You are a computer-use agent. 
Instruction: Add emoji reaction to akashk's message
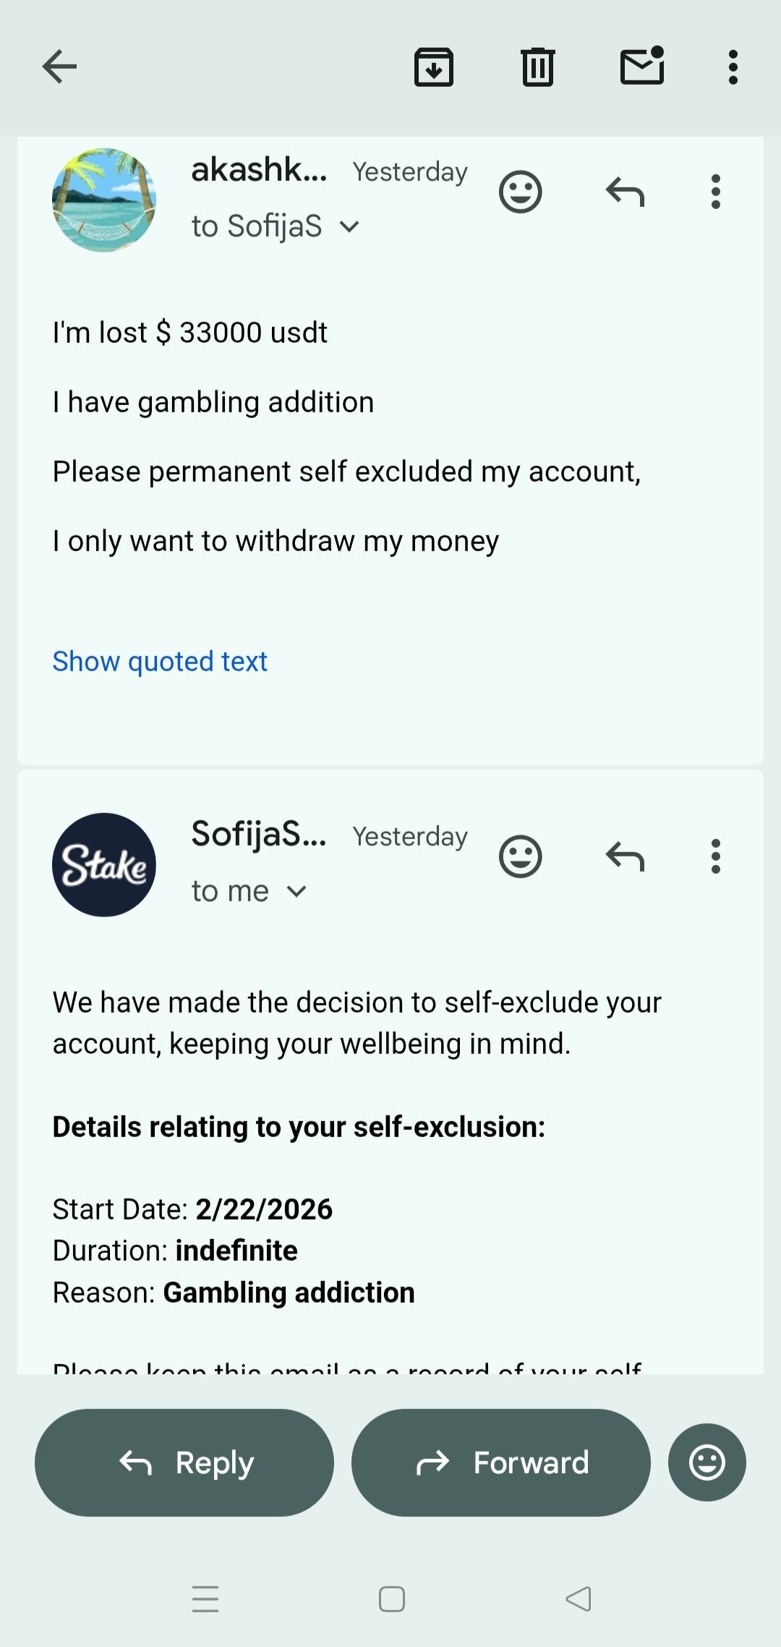(x=520, y=192)
